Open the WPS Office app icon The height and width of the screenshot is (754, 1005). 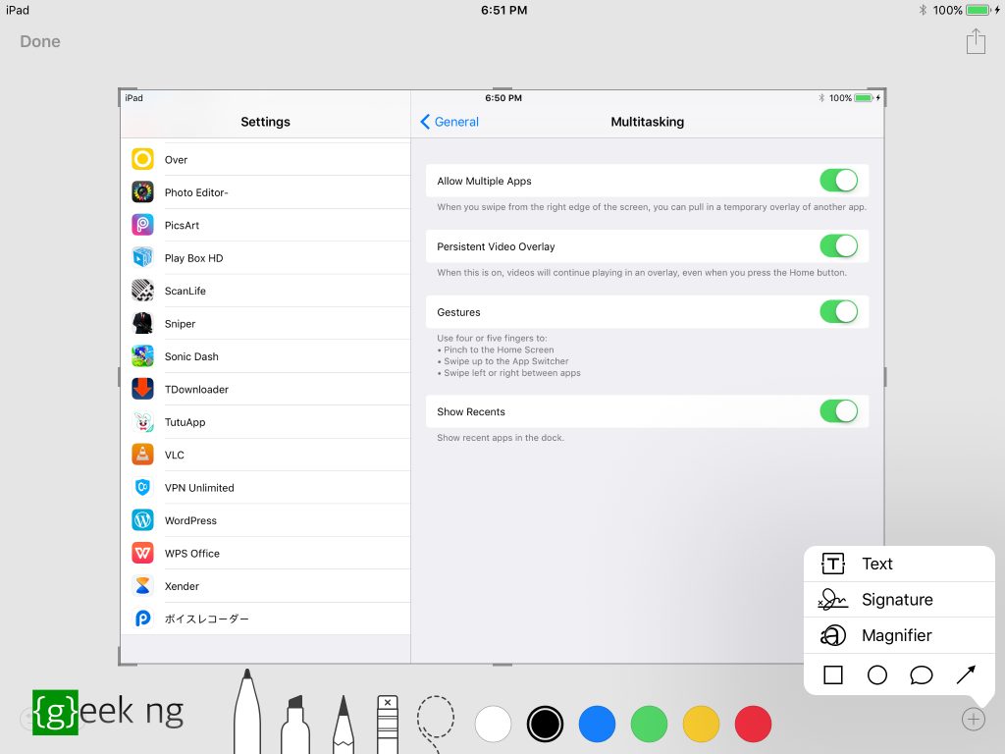click(142, 553)
